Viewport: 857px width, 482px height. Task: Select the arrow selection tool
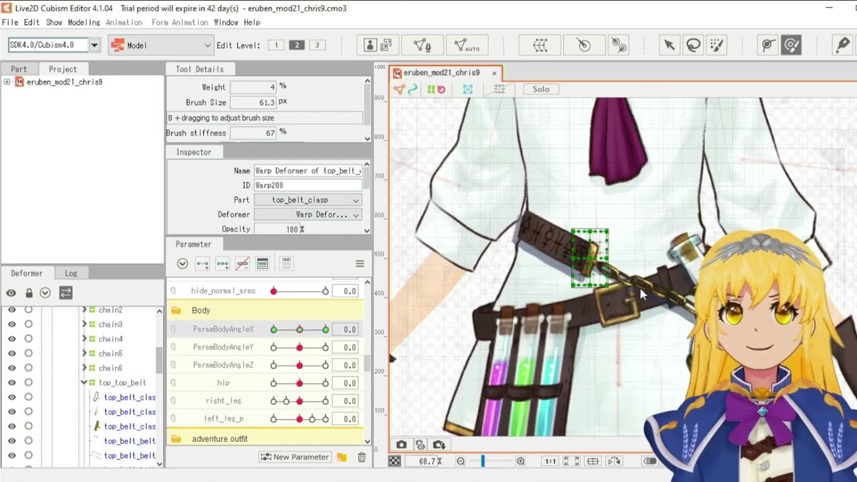(669, 45)
